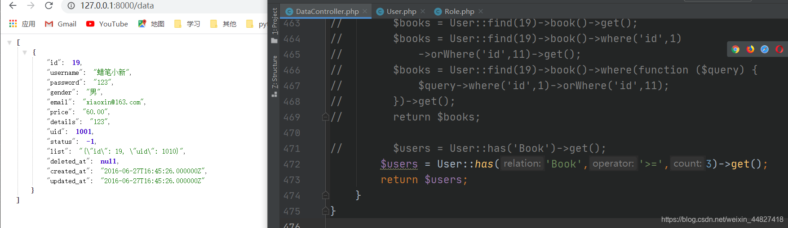
Task: Open the YouTube bookmark
Action: click(107, 24)
